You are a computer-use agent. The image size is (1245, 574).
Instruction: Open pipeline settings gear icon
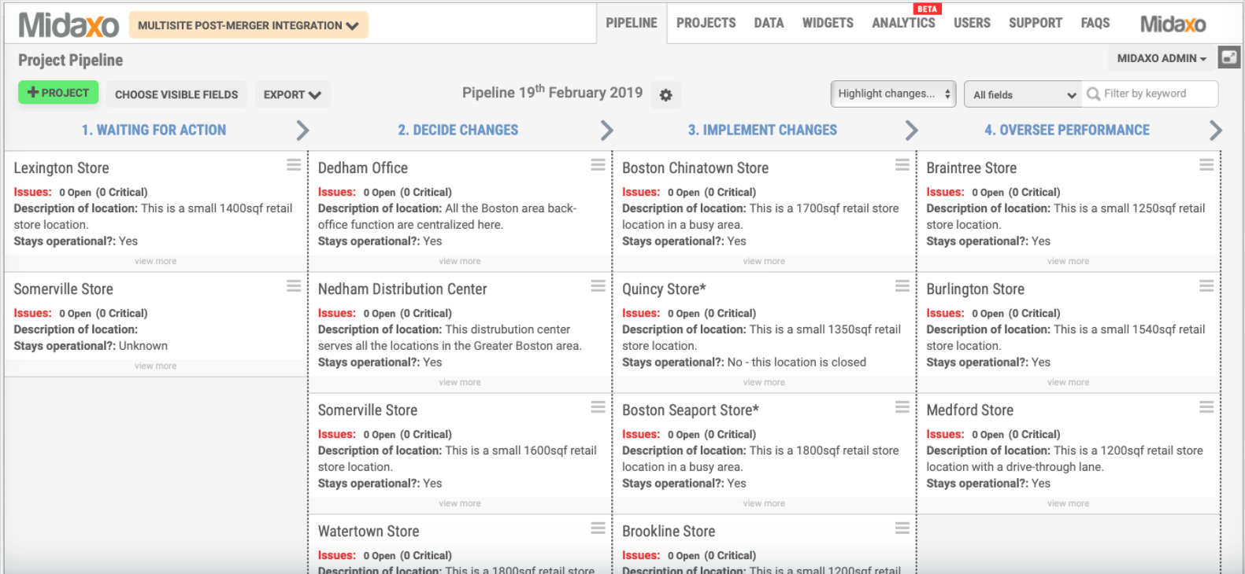(x=665, y=95)
